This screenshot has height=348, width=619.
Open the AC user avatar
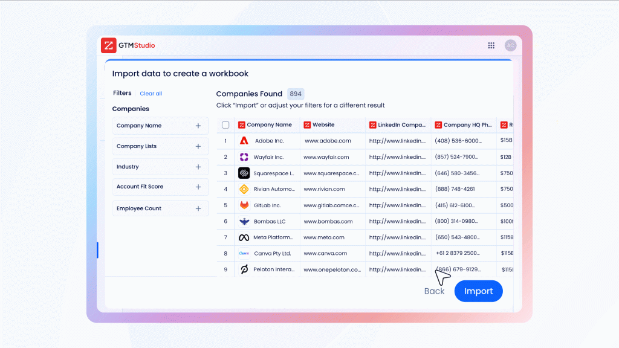pos(511,45)
